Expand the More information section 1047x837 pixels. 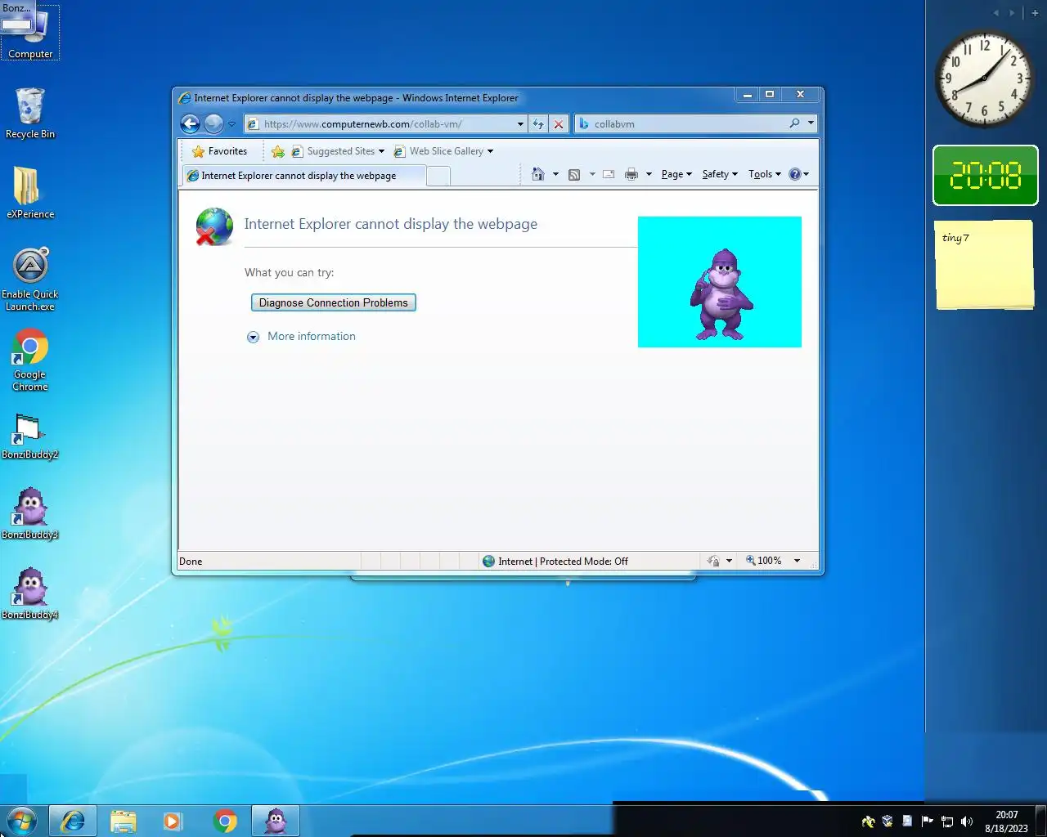(x=301, y=336)
